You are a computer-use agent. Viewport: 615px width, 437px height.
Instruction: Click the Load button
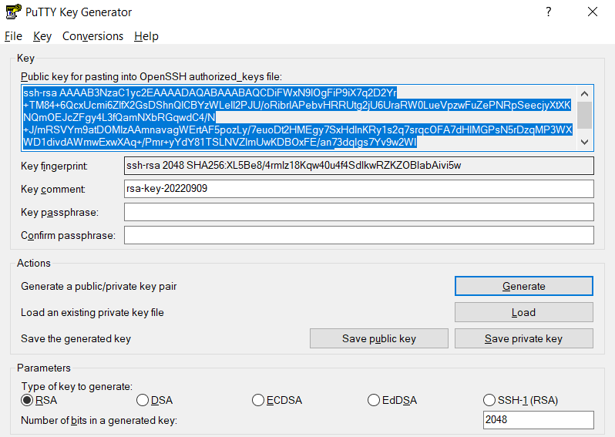coord(523,312)
